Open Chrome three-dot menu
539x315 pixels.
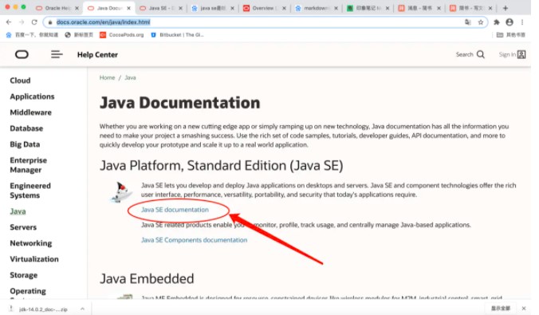pyautogui.click(x=522, y=22)
